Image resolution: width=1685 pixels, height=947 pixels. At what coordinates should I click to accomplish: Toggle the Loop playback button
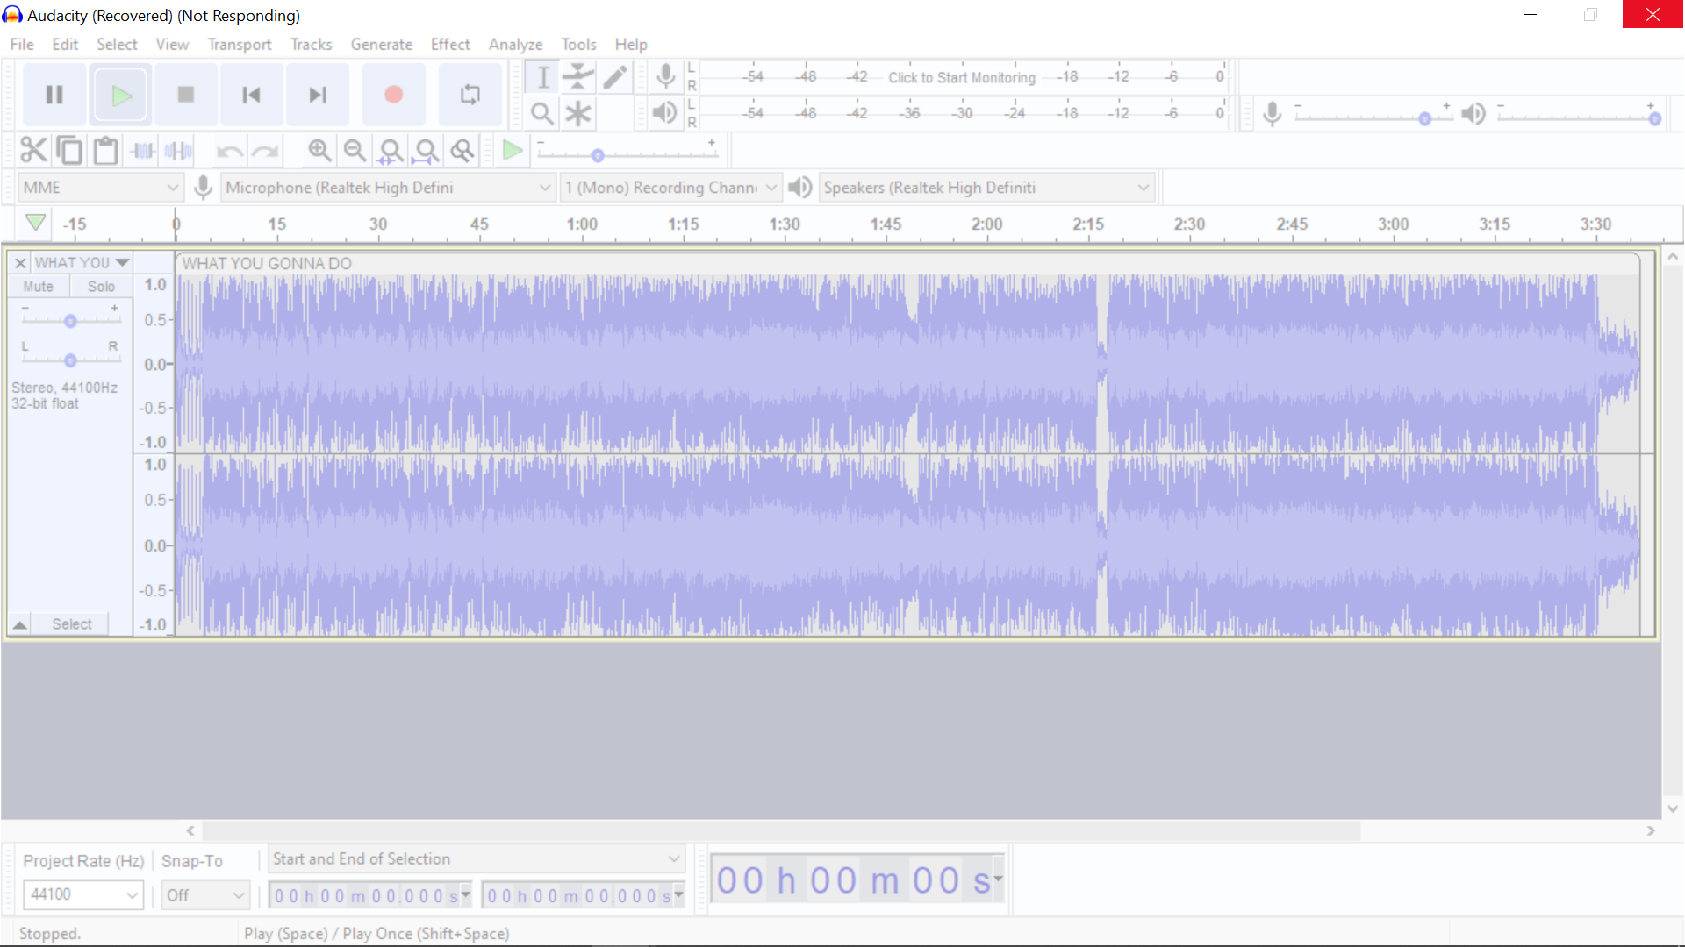click(x=470, y=95)
